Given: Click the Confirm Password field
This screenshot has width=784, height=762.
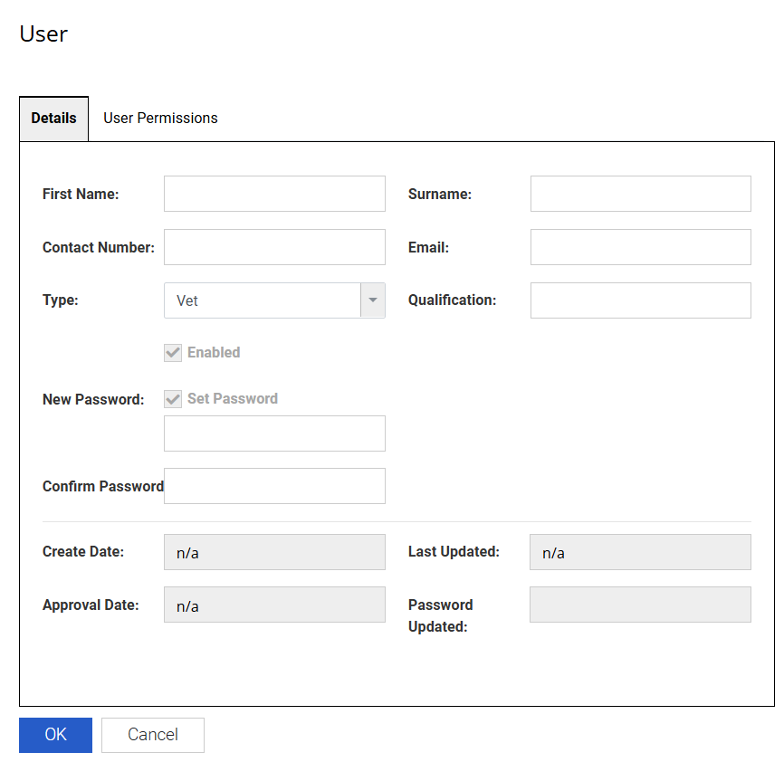Looking at the screenshot, I should click(274, 486).
